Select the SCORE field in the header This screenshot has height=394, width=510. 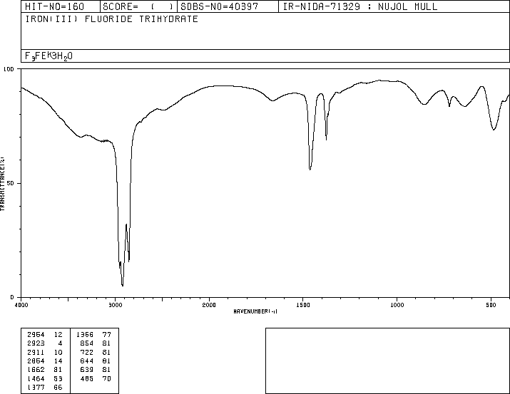pyautogui.click(x=138, y=6)
